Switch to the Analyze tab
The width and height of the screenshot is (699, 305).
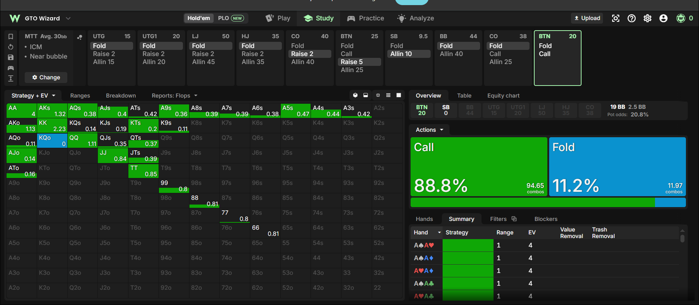(x=416, y=18)
